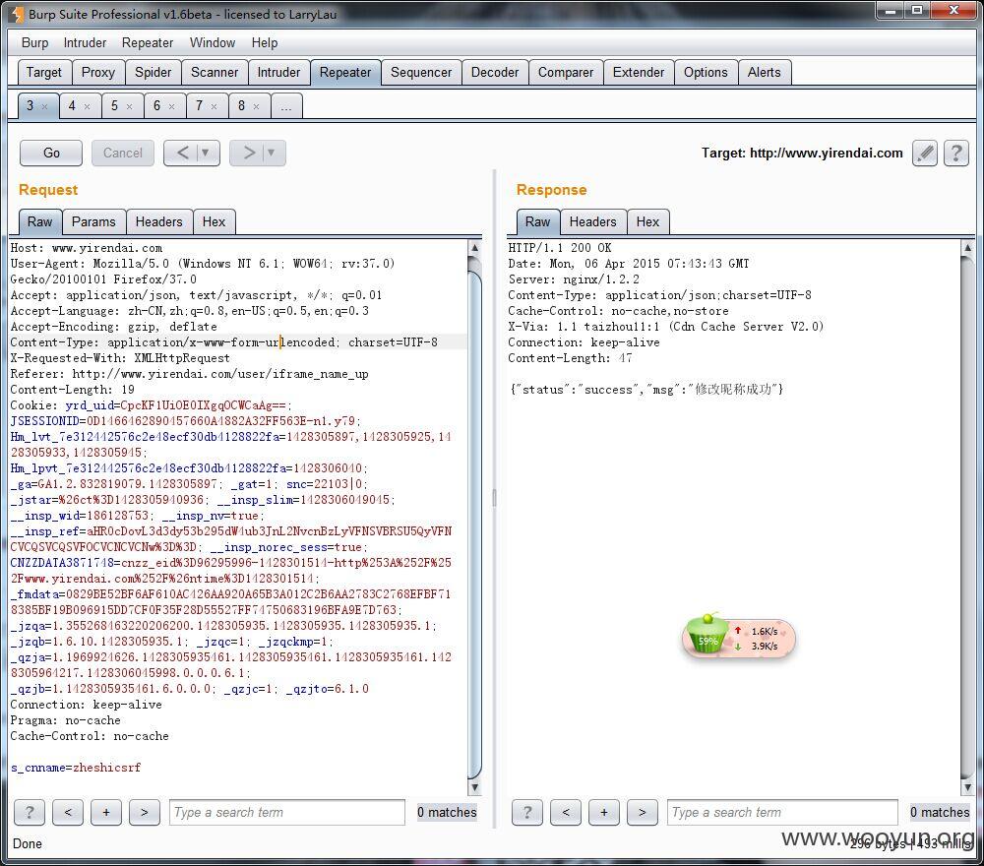
Task: Open the forward history dropdown arrow
Action: pyautogui.click(x=272, y=153)
